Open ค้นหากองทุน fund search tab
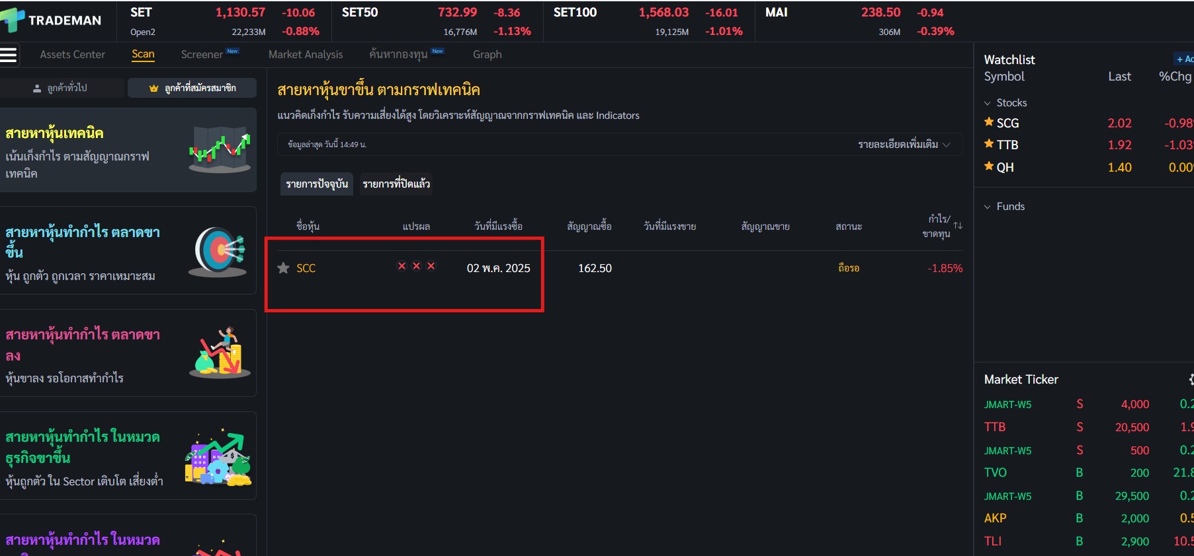 click(398, 55)
